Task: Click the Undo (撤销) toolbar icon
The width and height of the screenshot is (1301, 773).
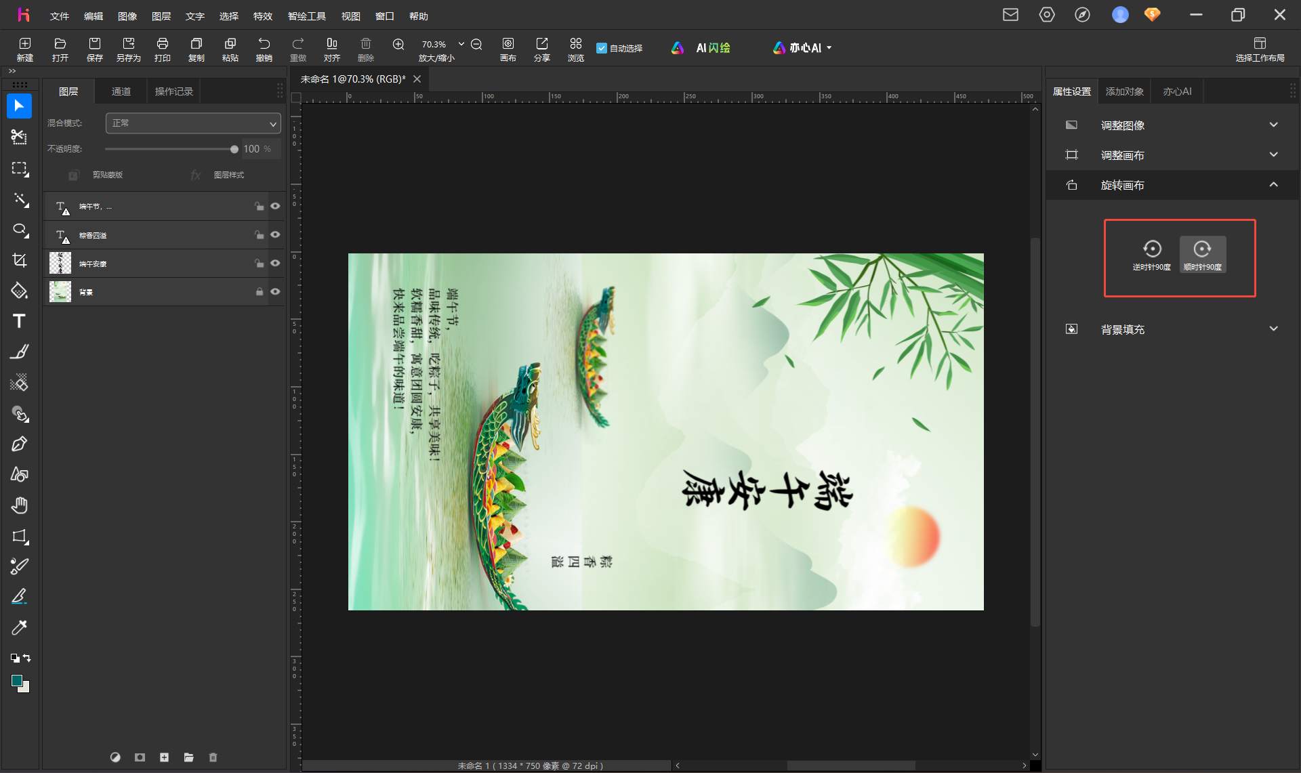Action: click(264, 49)
